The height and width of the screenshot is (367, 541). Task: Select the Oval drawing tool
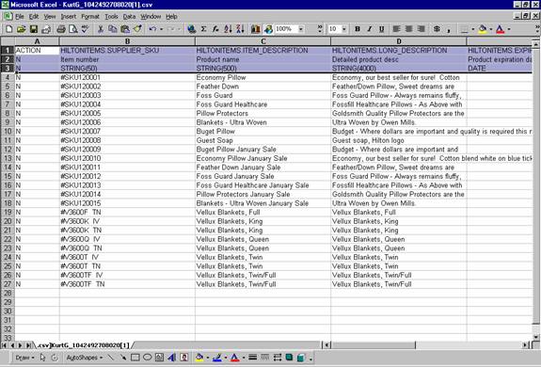coord(148,358)
